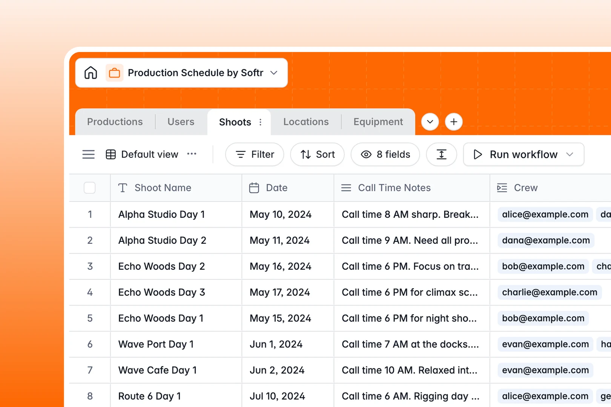The image size is (611, 407).
Task: Open the Equipment tab
Action: (x=378, y=122)
